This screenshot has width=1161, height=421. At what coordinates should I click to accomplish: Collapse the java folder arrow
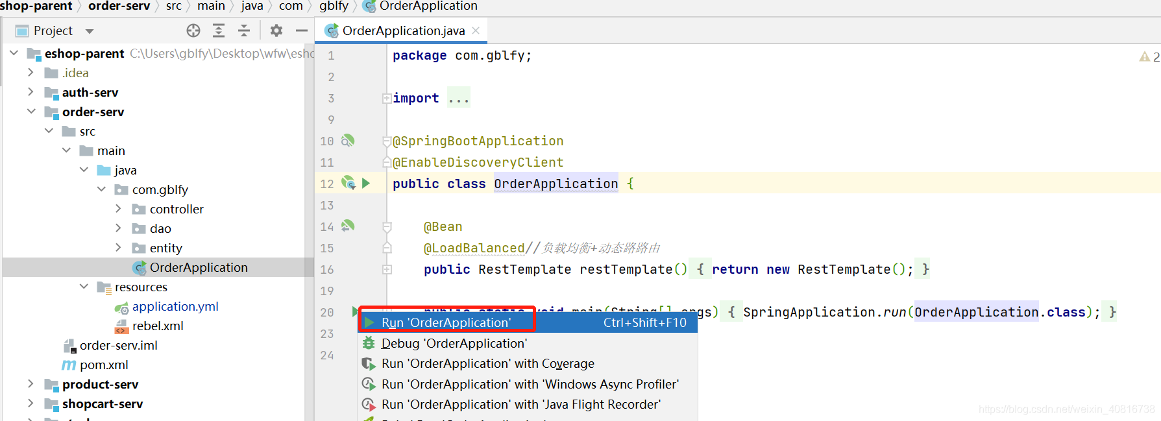84,170
